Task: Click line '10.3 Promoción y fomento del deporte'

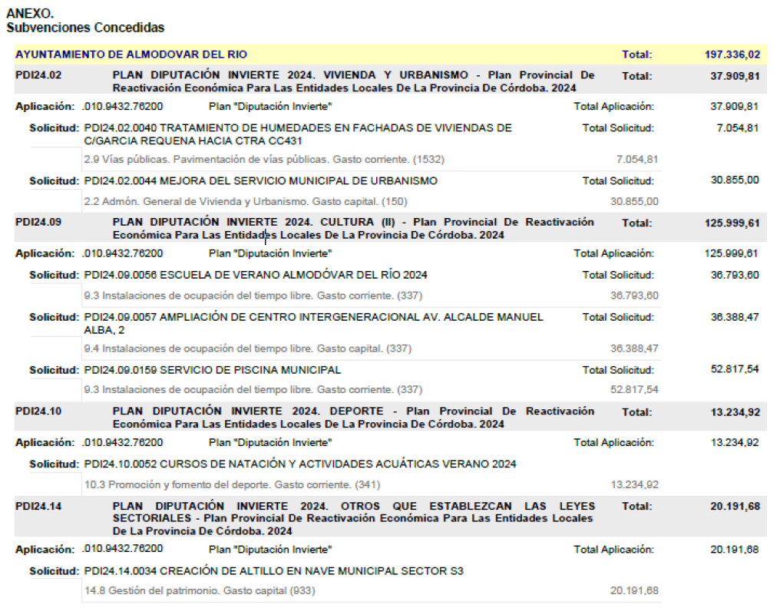Action: [232, 484]
